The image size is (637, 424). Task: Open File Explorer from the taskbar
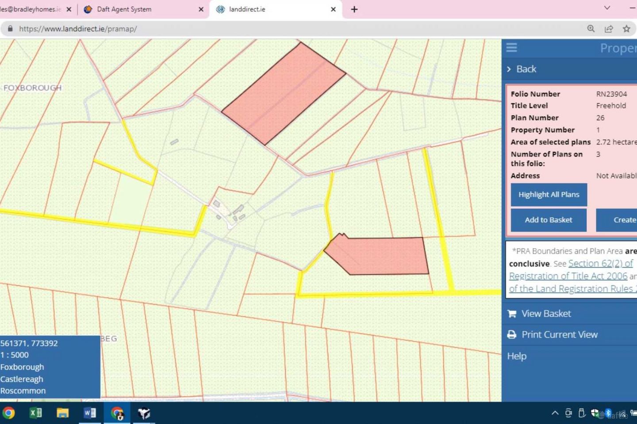point(63,413)
